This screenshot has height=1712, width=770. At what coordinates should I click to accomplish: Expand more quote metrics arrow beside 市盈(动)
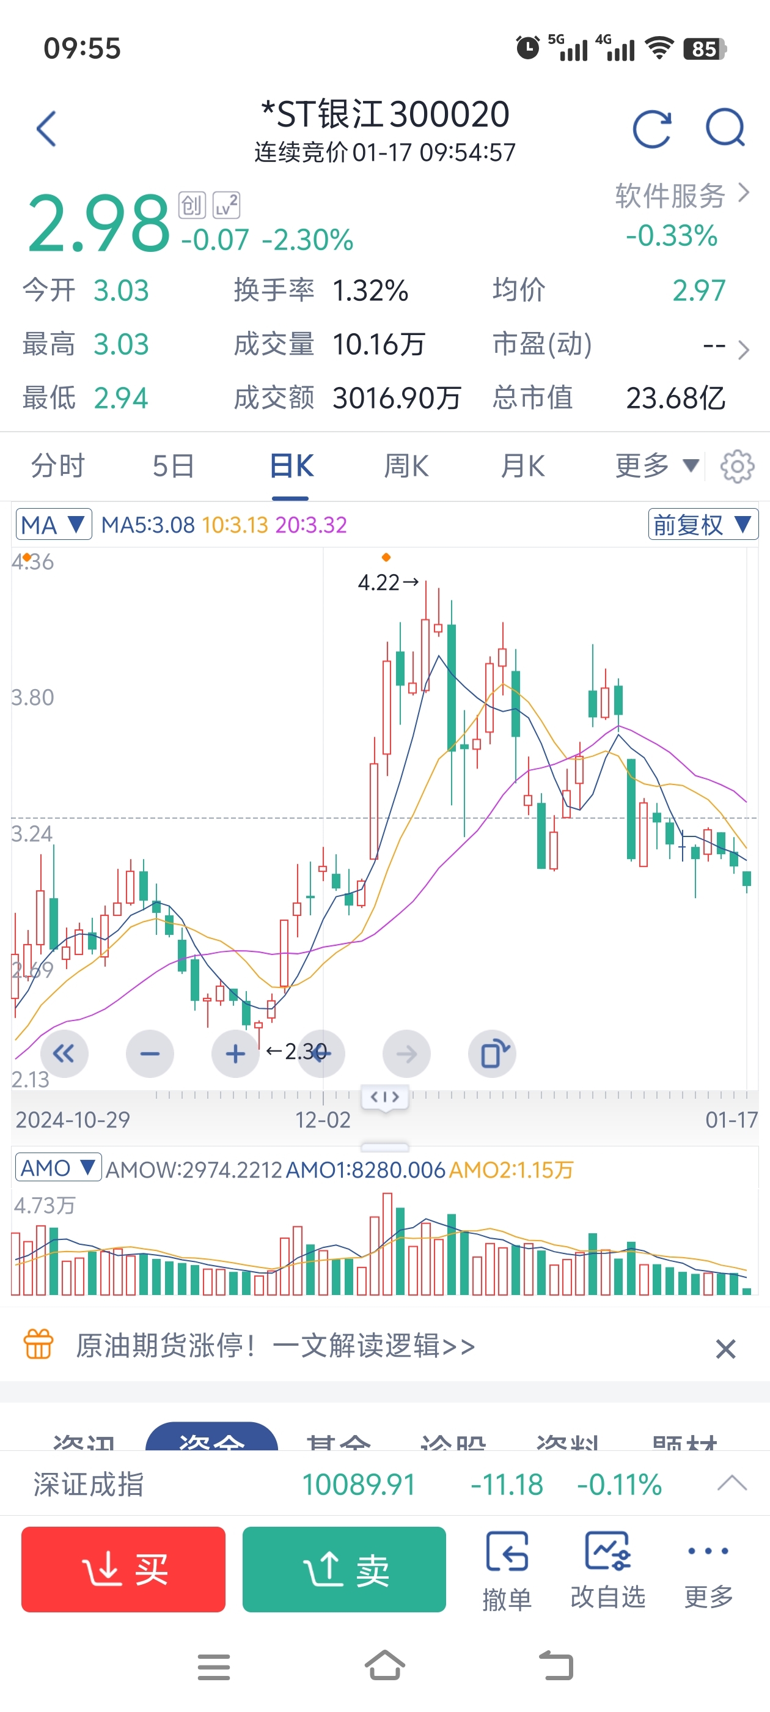pos(744,349)
